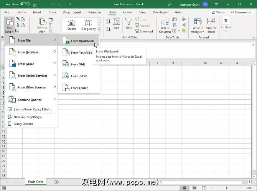Add a new sheet with plus icon
257x191 pixels.
(x=56, y=182)
